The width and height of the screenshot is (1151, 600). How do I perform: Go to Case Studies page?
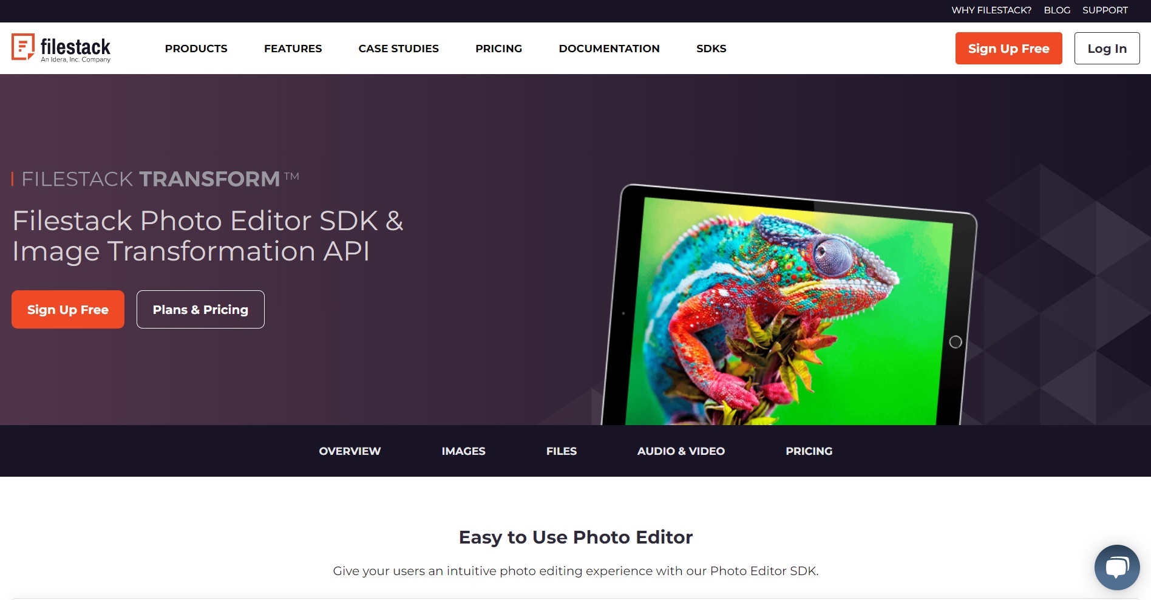tap(398, 49)
